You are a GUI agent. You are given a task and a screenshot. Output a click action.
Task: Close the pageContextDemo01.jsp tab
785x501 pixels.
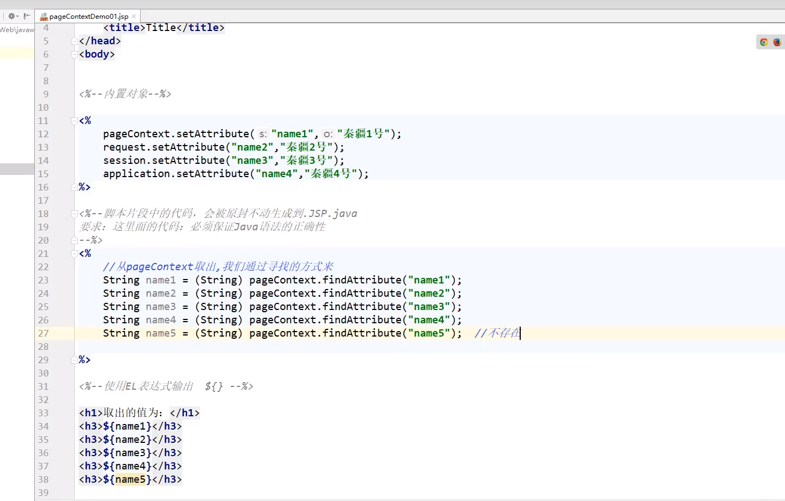tap(134, 17)
